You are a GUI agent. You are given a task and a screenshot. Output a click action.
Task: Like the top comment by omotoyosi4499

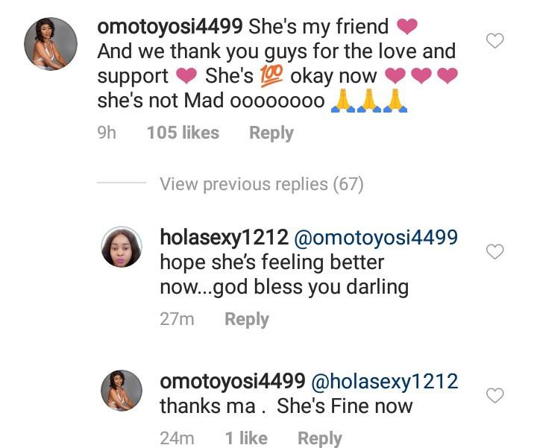[x=495, y=41]
